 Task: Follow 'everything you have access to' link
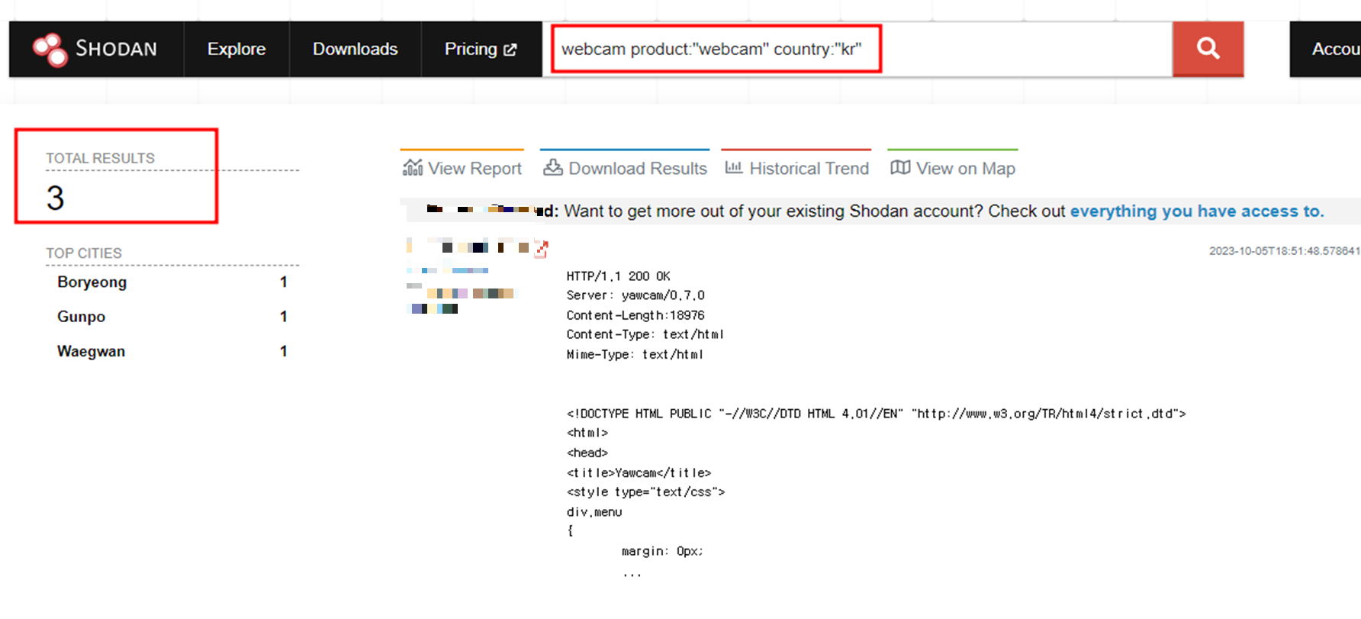1197,211
